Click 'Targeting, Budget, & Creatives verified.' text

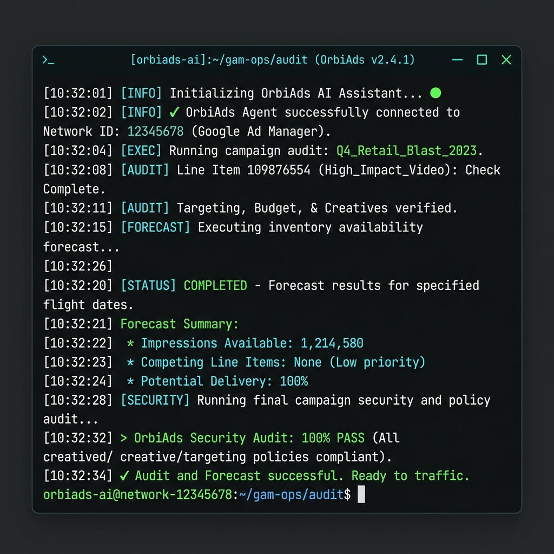point(317,208)
